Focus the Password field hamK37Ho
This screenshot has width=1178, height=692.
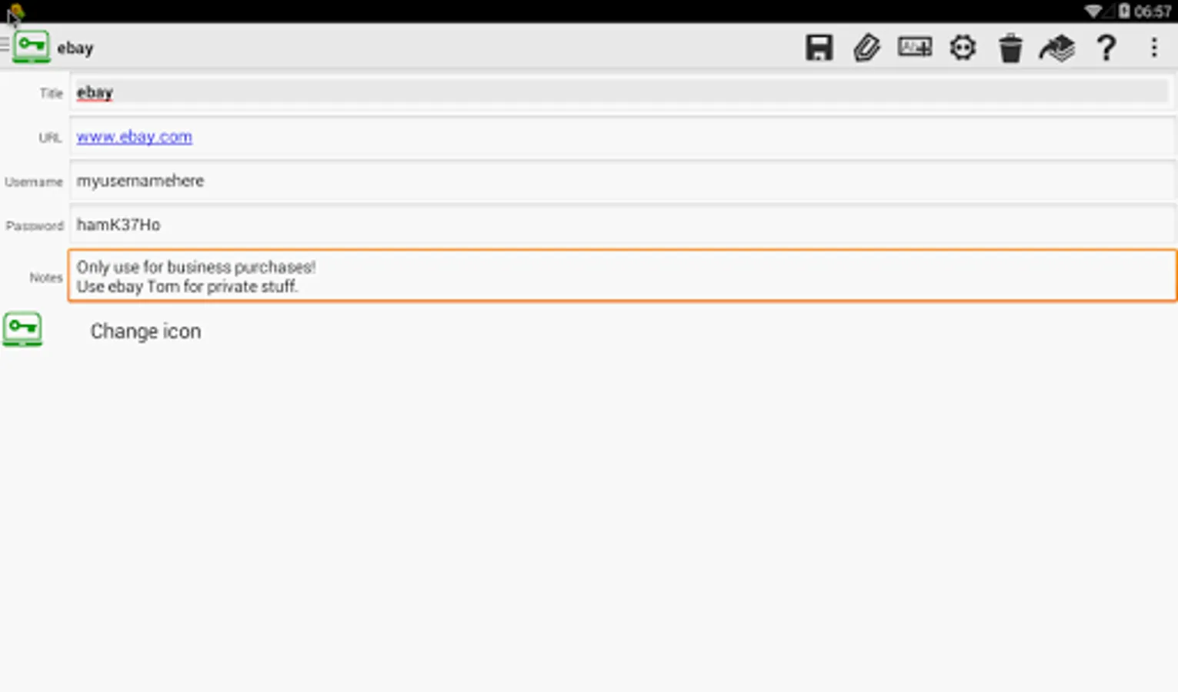click(622, 225)
